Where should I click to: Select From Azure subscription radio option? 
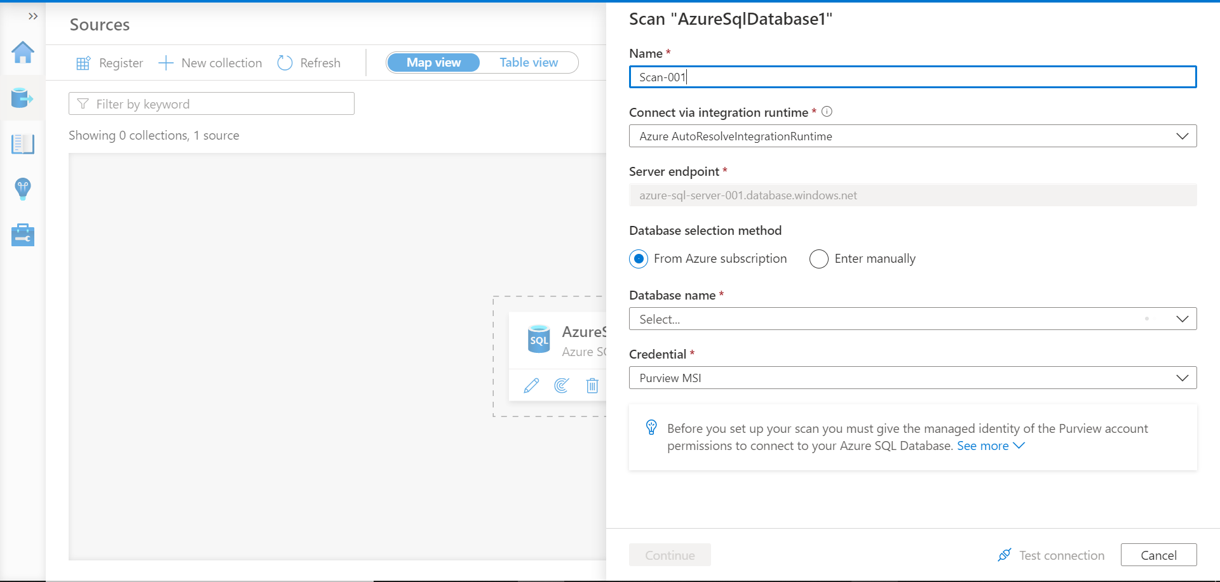[639, 259]
